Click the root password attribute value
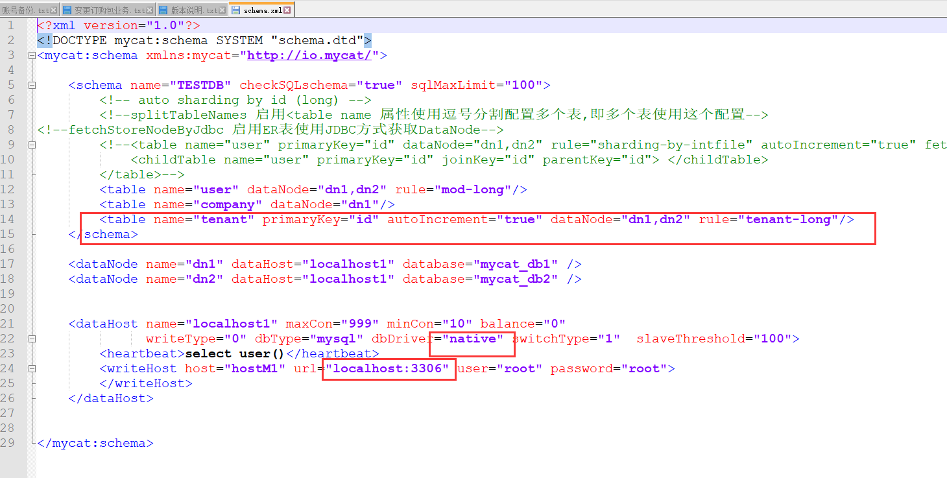This screenshot has width=947, height=478. pos(642,368)
